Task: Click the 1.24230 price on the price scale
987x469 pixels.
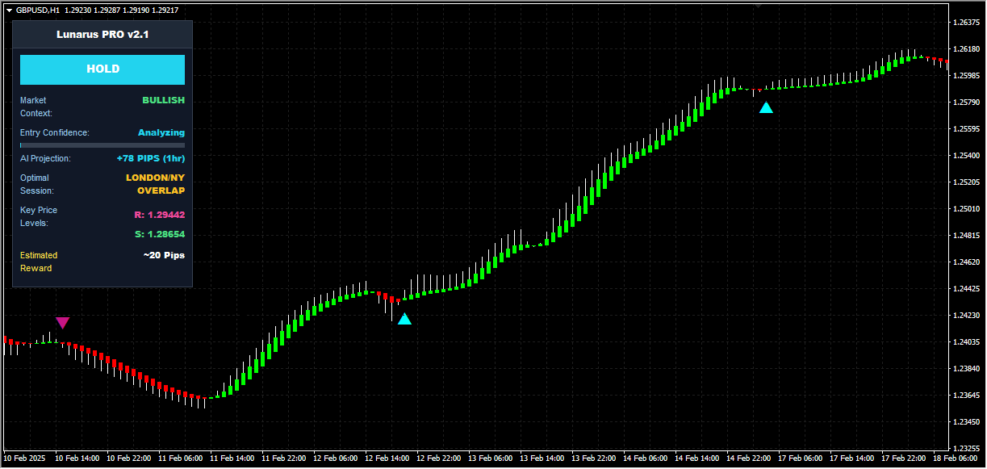Action: pyautogui.click(x=966, y=315)
